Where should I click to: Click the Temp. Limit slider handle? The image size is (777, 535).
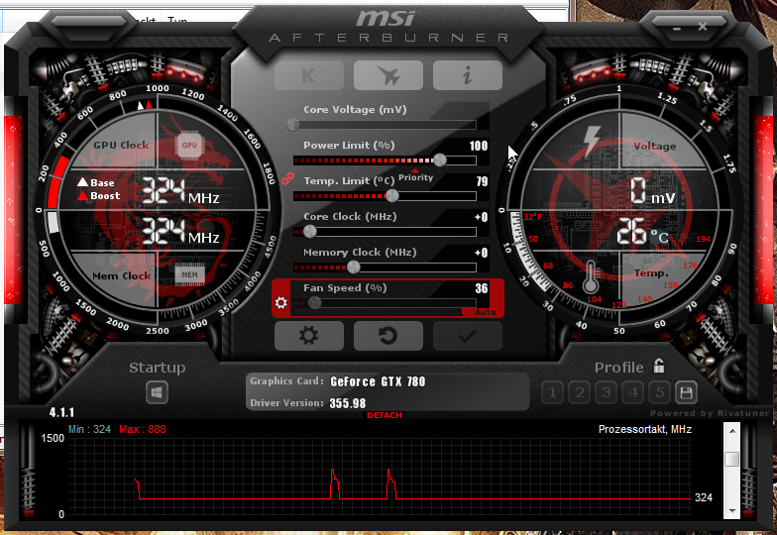click(392, 196)
